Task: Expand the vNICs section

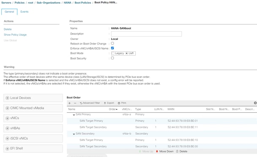Action: [33, 118]
